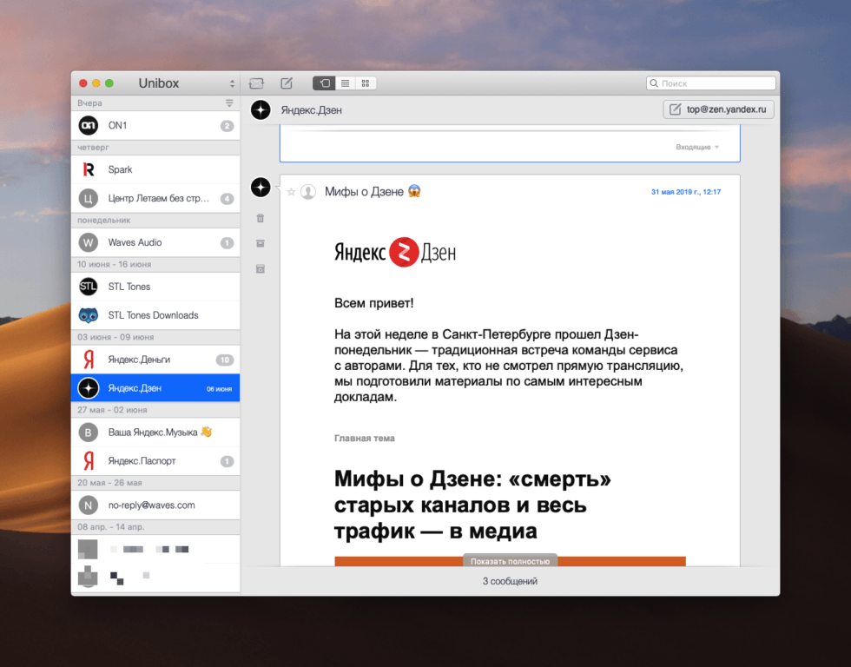Open the filter icon above the contact list
Image resolution: width=851 pixels, height=667 pixels.
point(229,102)
